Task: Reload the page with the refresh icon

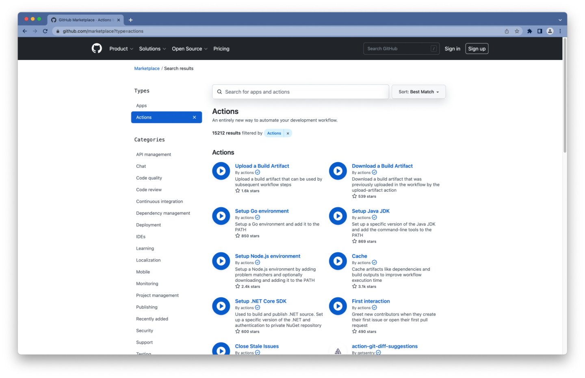Action: [x=45, y=31]
